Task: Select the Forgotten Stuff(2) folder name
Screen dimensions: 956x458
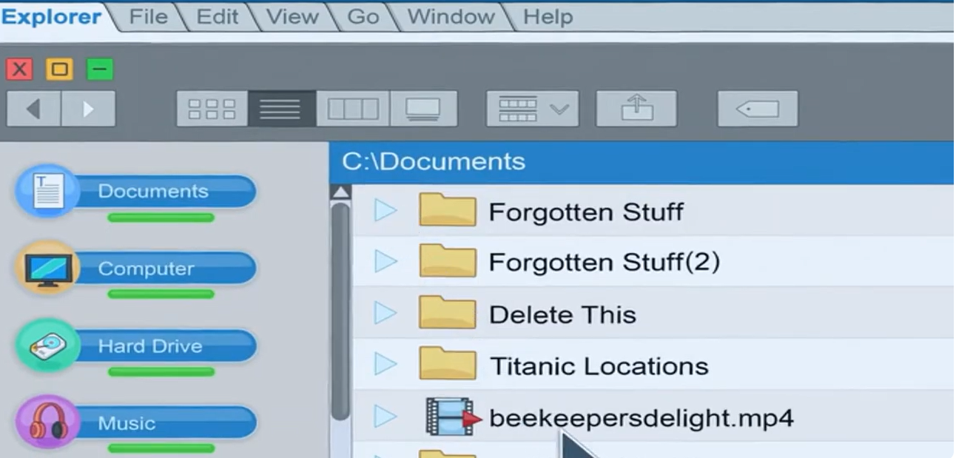Action: 605,263
